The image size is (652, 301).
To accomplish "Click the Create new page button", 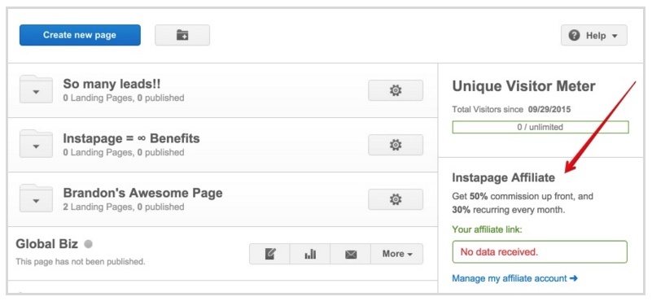I will (x=80, y=35).
